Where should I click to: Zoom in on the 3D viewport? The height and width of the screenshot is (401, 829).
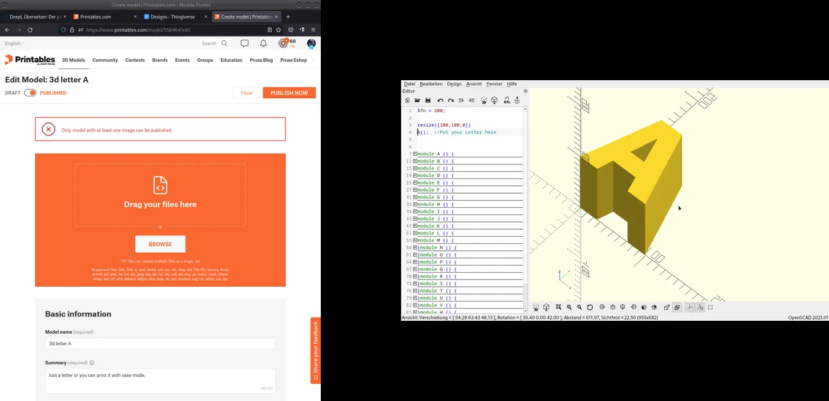point(569,307)
